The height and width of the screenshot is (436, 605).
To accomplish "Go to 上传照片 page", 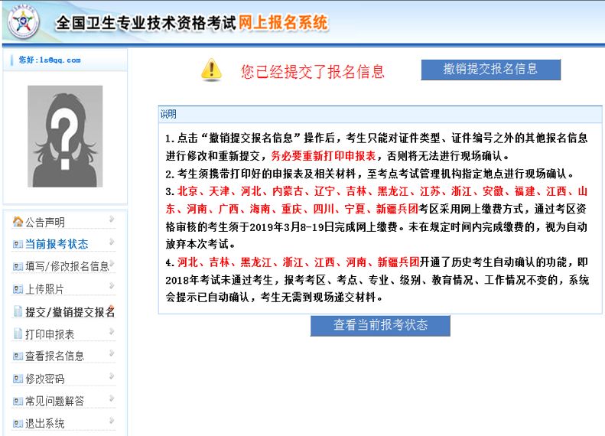I will [44, 289].
